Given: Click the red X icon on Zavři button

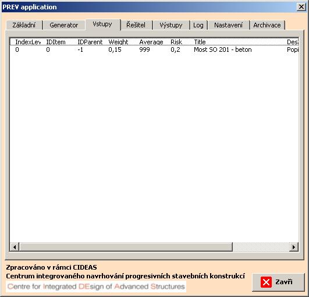Looking at the screenshot, I should 266,282.
